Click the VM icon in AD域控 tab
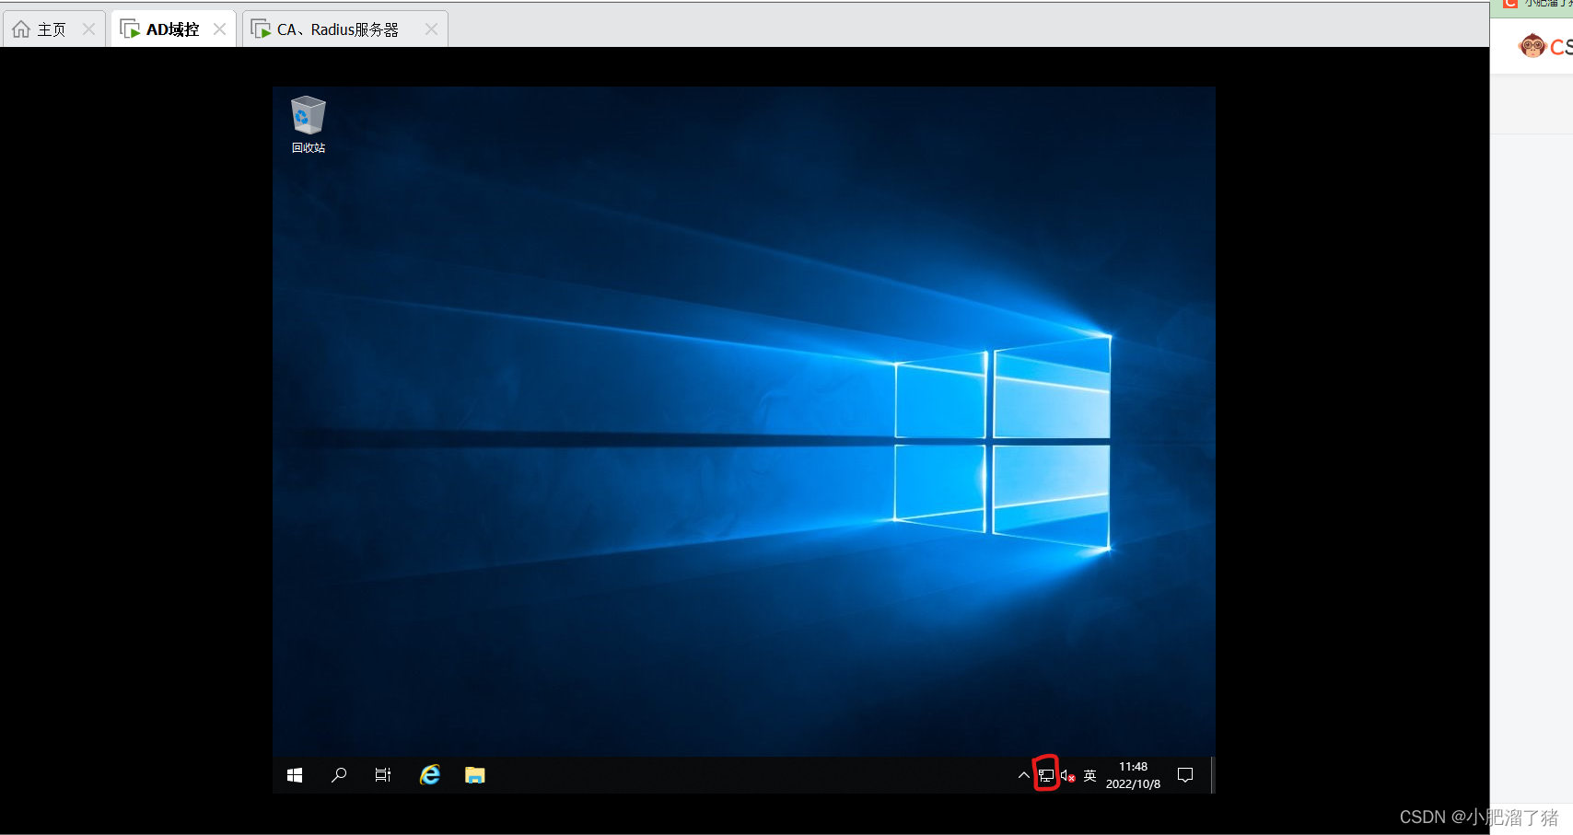Image resolution: width=1573 pixels, height=835 pixels. (131, 29)
